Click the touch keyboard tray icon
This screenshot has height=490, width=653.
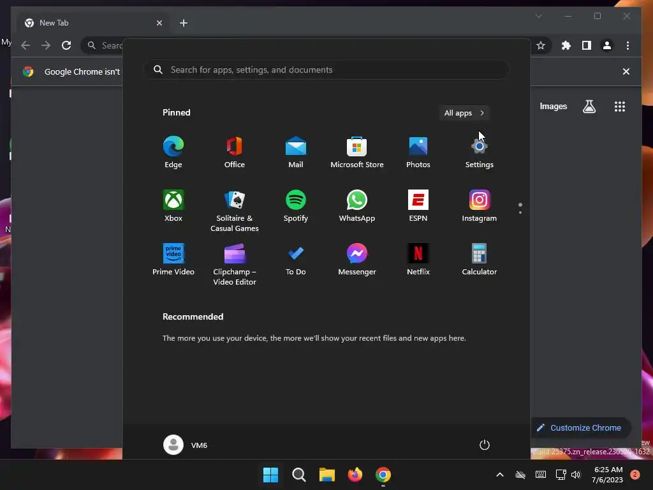[x=541, y=475]
